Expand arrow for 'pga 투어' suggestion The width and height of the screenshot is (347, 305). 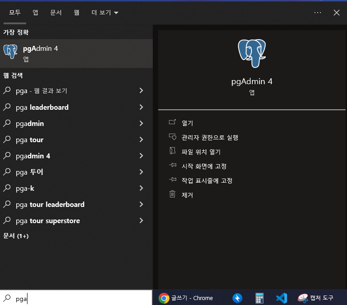141,172
